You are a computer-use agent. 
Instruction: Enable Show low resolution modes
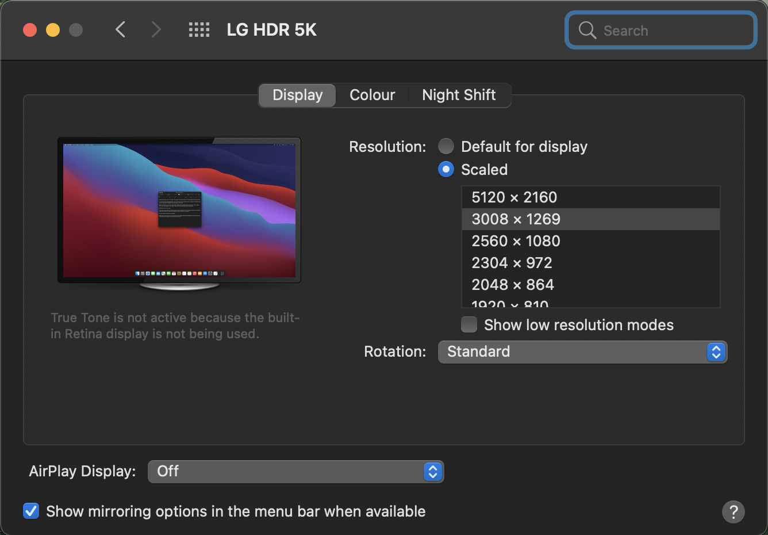(469, 324)
